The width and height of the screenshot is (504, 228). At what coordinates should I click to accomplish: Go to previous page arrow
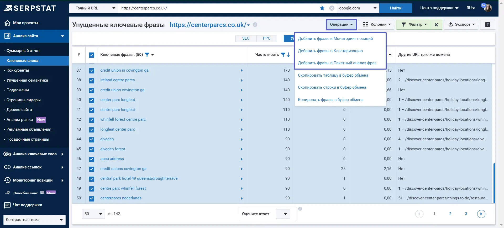pos(419,214)
